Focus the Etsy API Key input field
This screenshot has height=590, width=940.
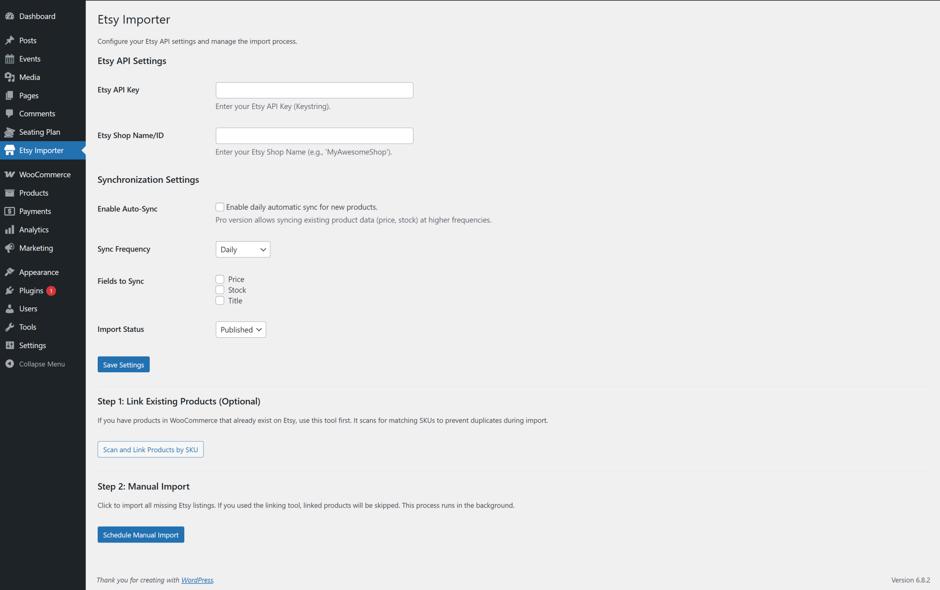314,90
